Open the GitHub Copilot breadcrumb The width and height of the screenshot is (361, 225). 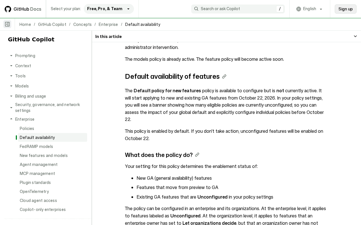click(52, 24)
